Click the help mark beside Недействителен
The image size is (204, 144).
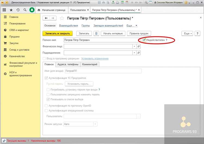click(x=166, y=40)
